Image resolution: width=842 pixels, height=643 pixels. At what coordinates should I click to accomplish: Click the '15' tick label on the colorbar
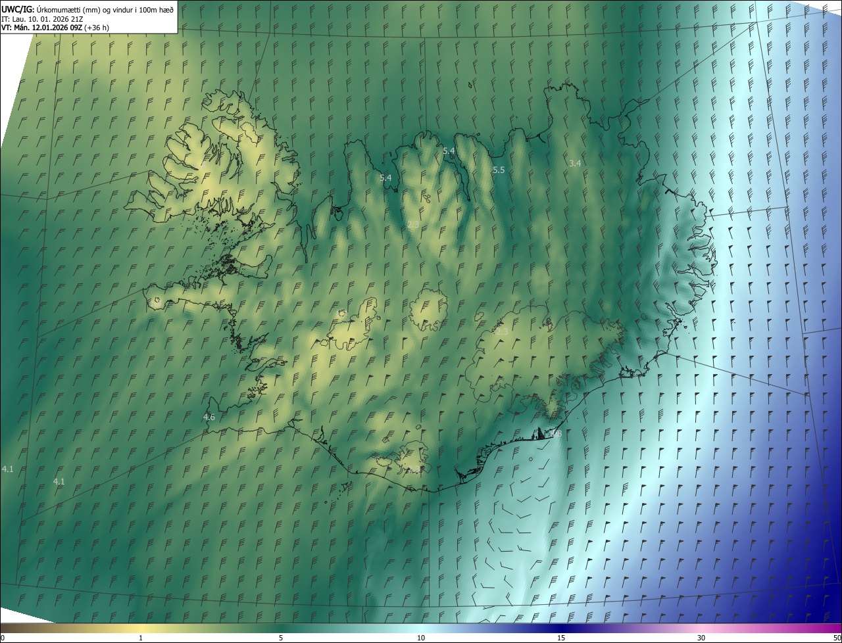561,638
